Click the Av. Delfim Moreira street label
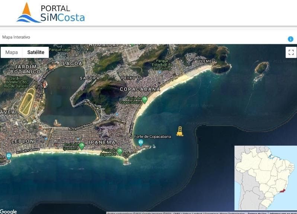This screenshot has width=297, height=214. [x=28, y=151]
